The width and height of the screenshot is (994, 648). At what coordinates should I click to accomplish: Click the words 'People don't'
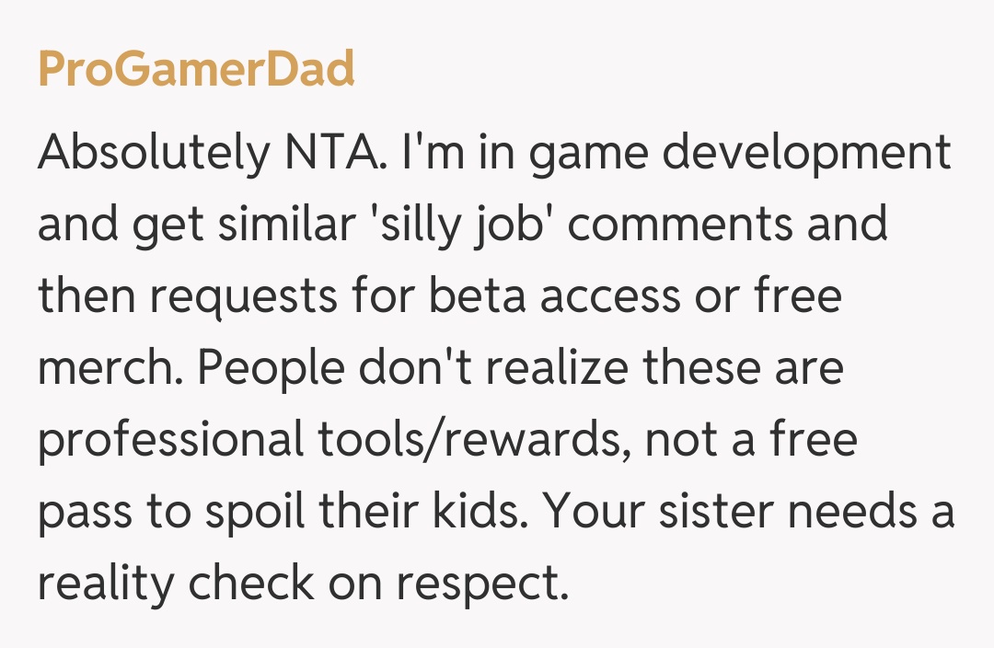323,369
